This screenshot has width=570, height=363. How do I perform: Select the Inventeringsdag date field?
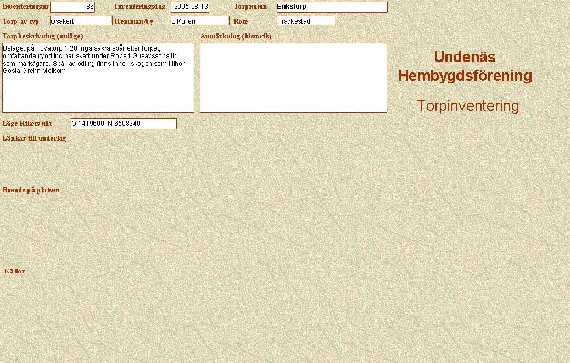189,7
